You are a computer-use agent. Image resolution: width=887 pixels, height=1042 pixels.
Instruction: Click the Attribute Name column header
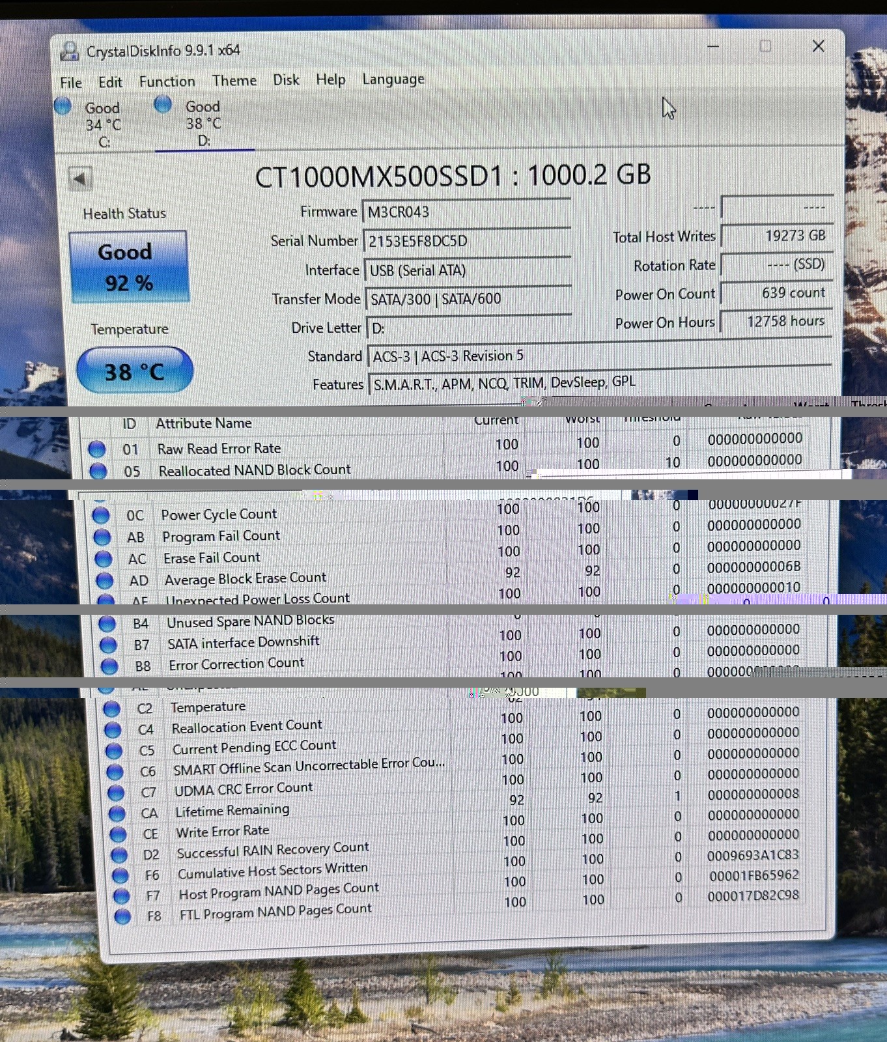204,423
